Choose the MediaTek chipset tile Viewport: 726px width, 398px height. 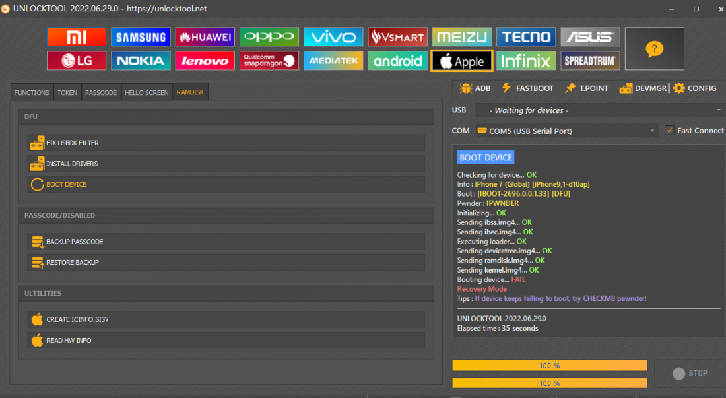click(x=333, y=61)
